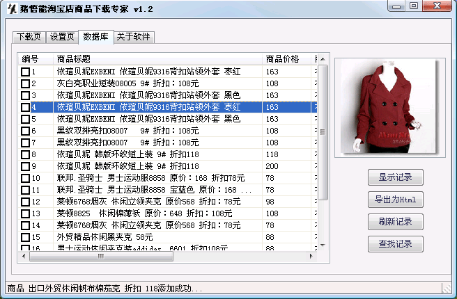Click the 商品价格 column header
Screen dimensions: 457x299
287,59
